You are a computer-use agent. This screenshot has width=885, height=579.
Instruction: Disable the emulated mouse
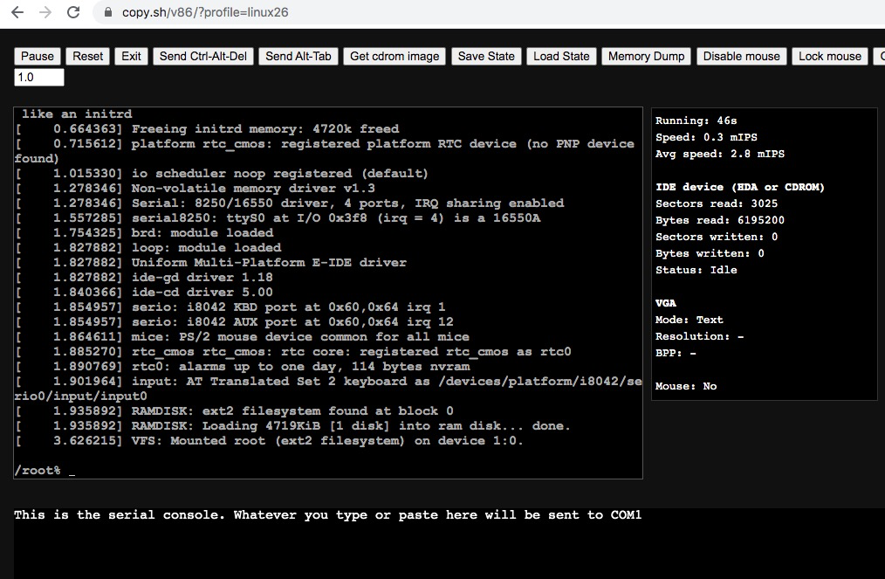pyautogui.click(x=741, y=55)
